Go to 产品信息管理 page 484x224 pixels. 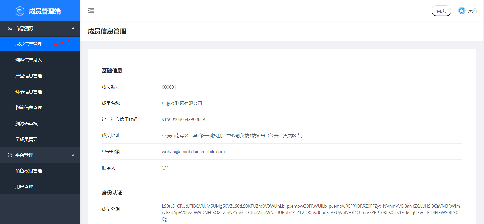click(29, 76)
